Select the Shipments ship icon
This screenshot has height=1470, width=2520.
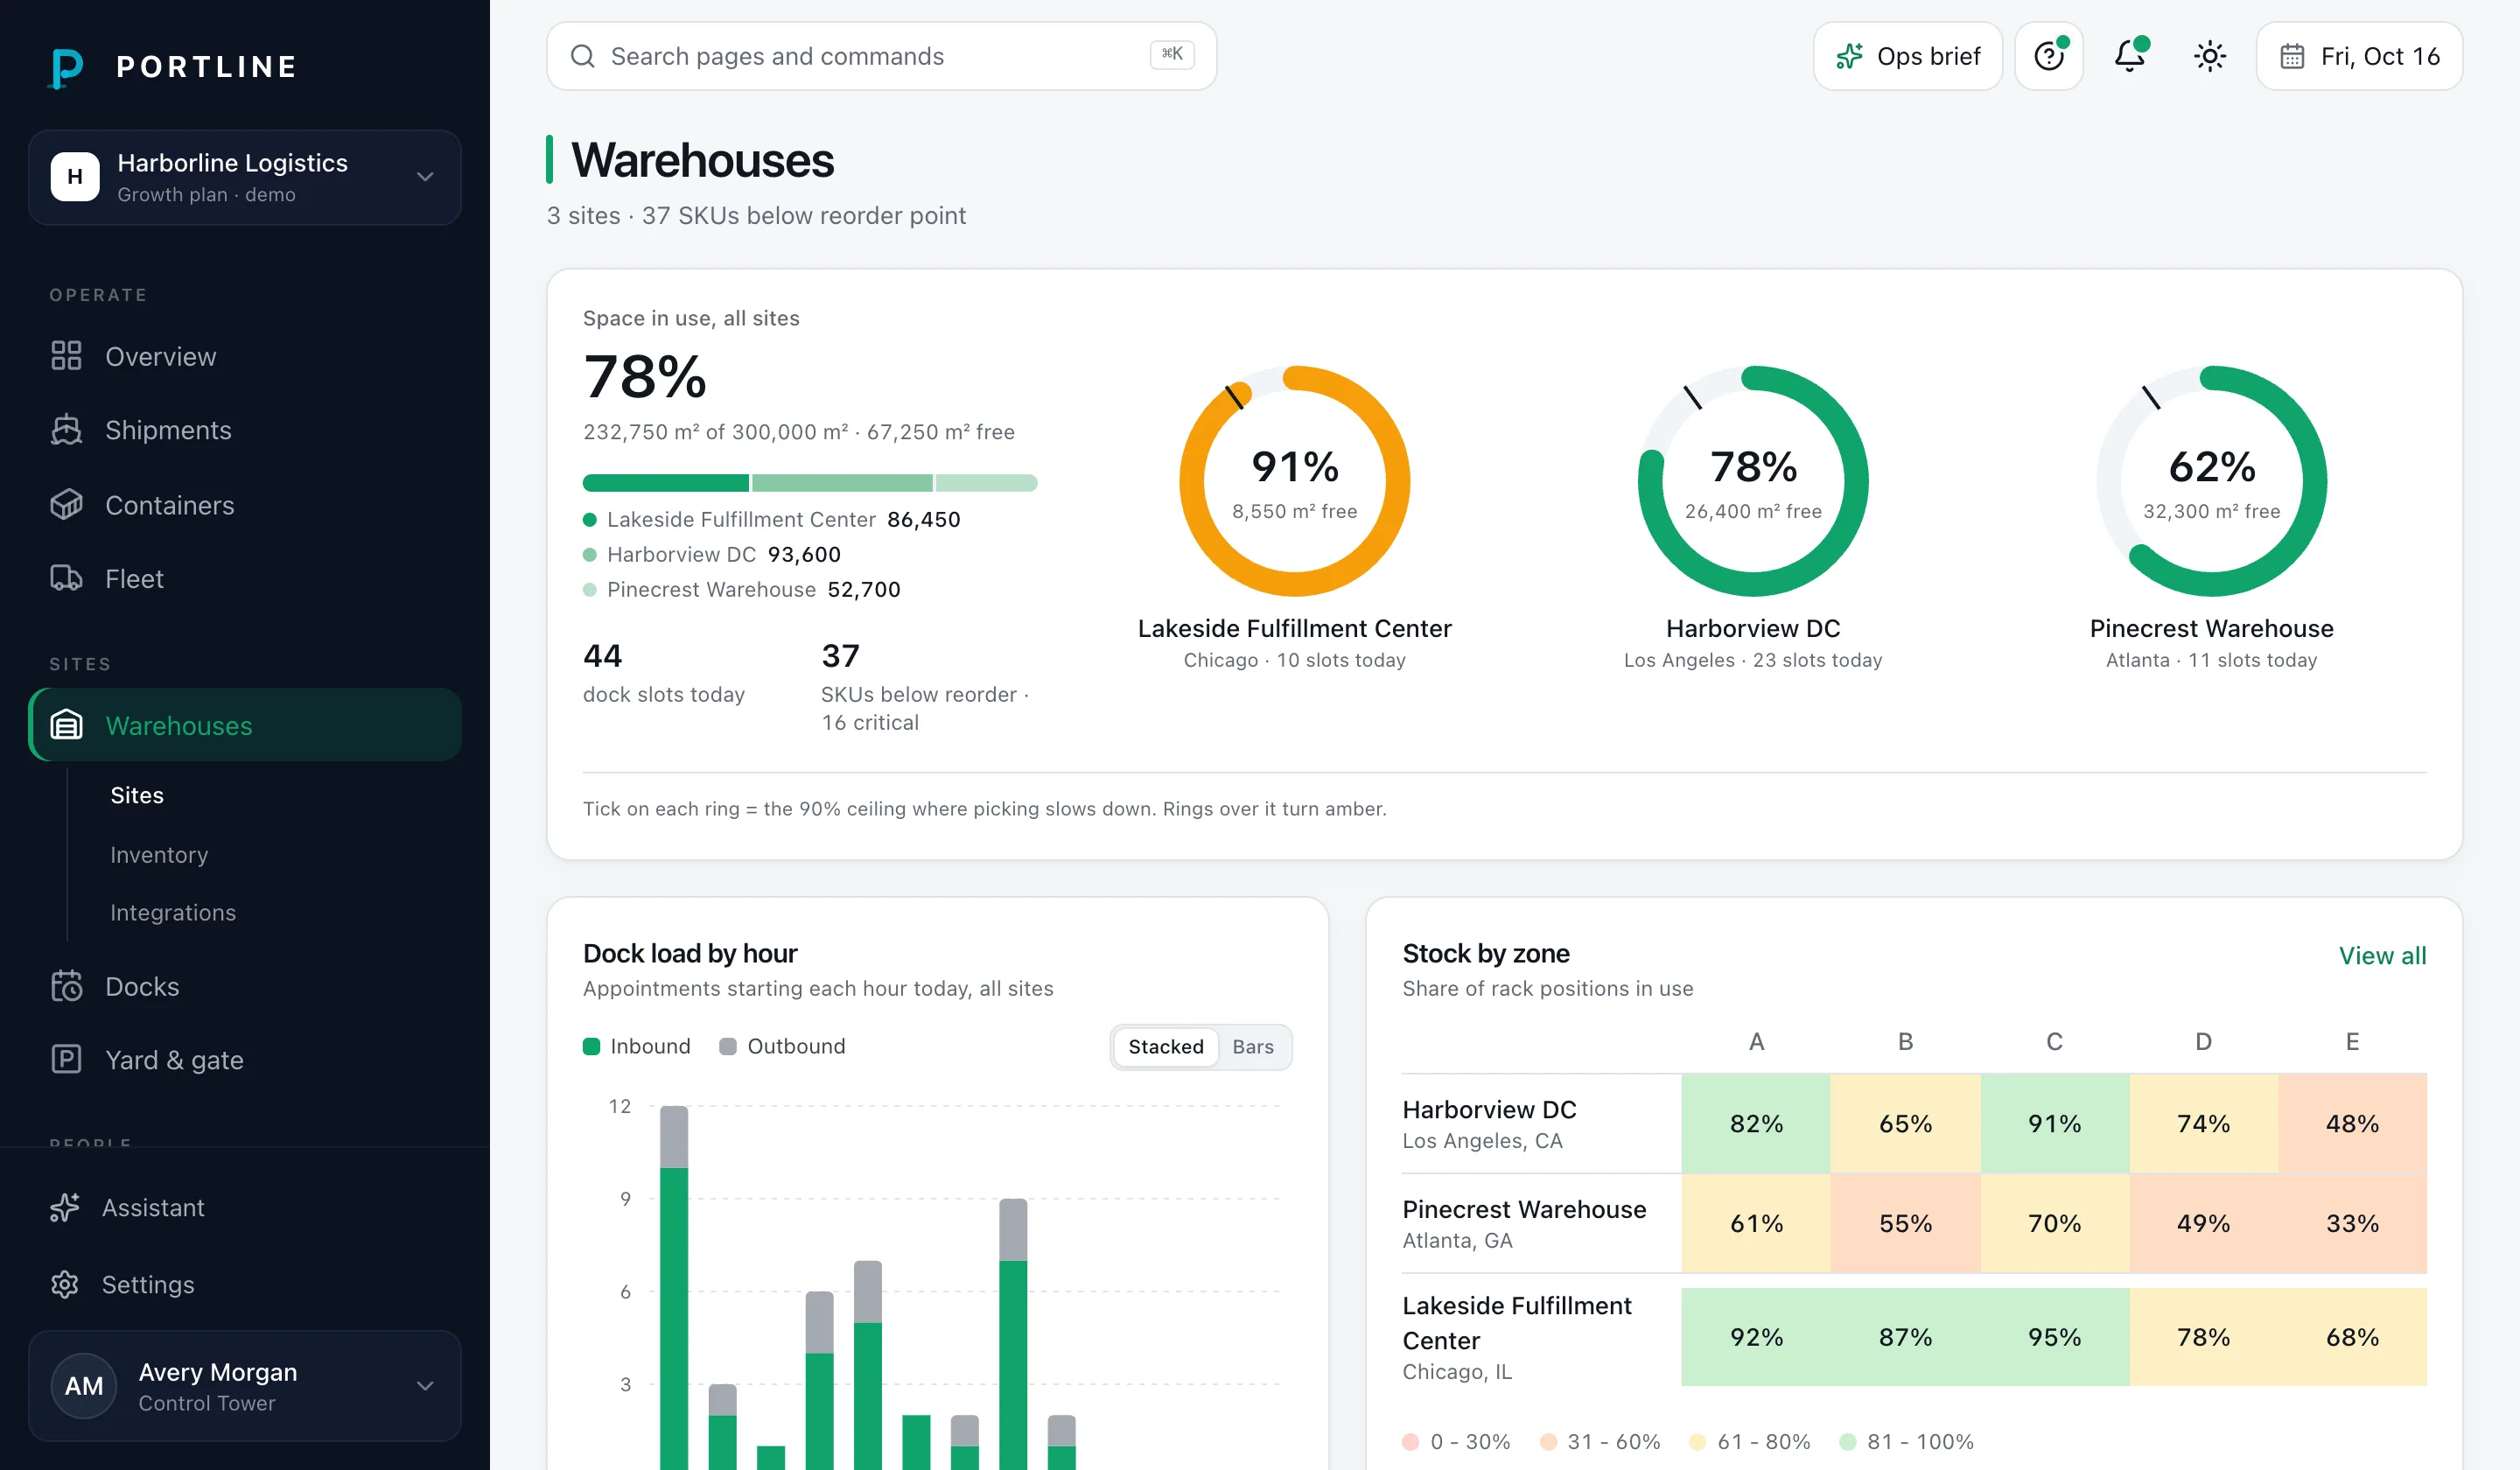[x=66, y=430]
